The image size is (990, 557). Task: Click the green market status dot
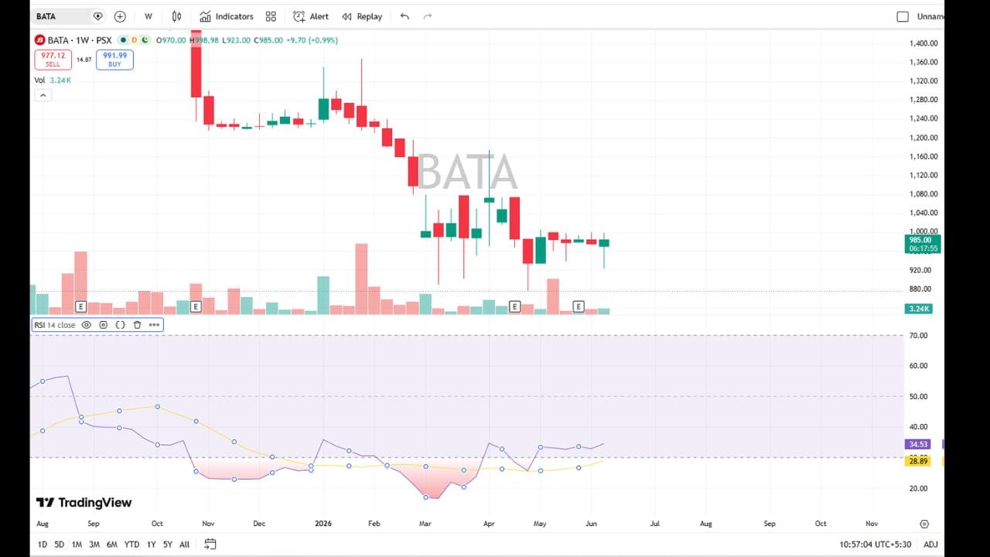point(123,40)
